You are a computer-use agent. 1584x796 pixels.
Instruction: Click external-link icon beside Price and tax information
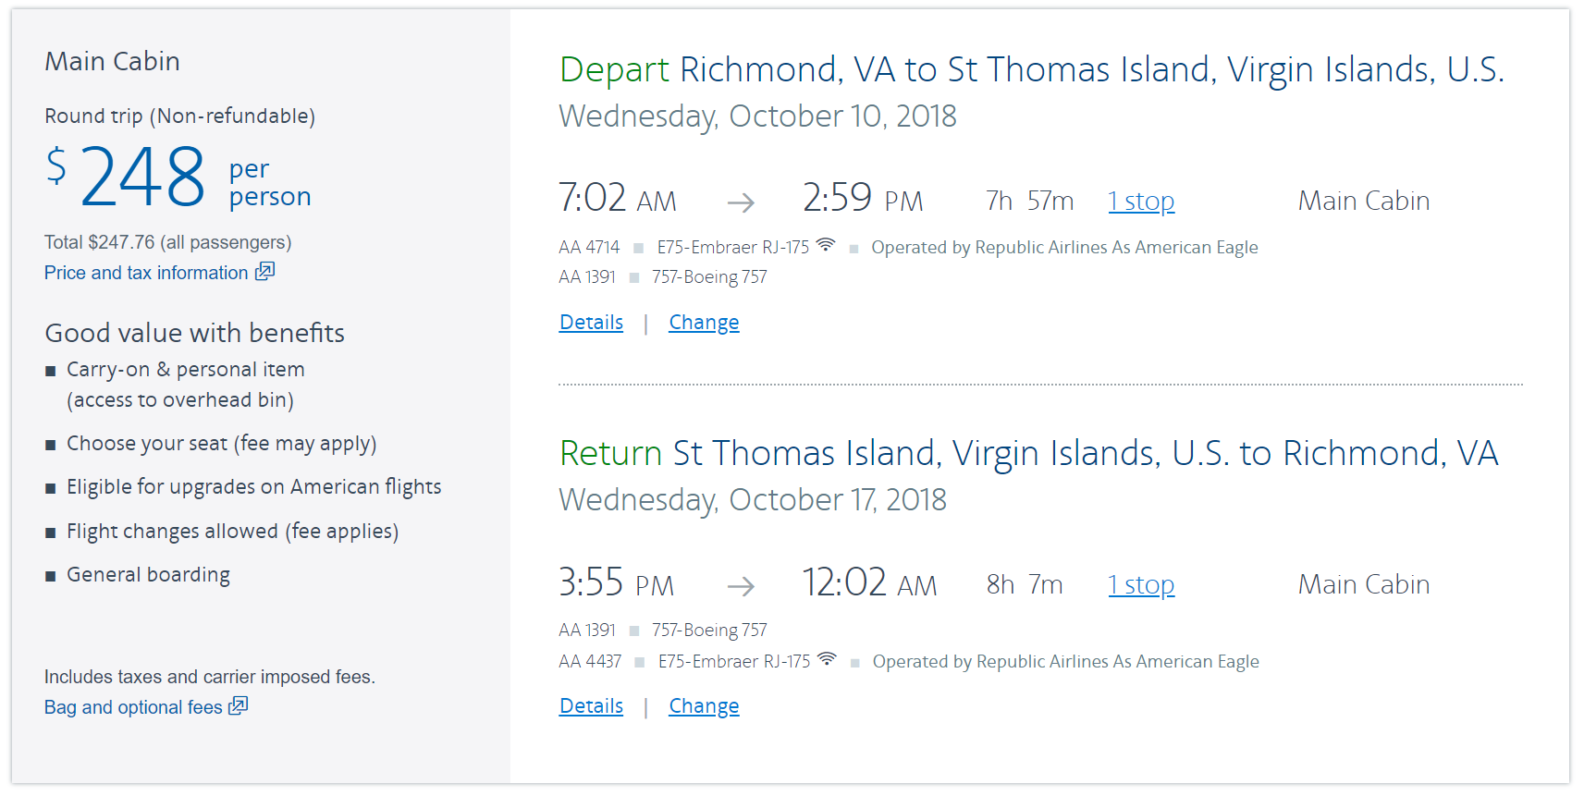tap(265, 272)
